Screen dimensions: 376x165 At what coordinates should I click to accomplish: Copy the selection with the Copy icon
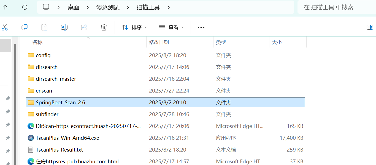click(x=24, y=27)
